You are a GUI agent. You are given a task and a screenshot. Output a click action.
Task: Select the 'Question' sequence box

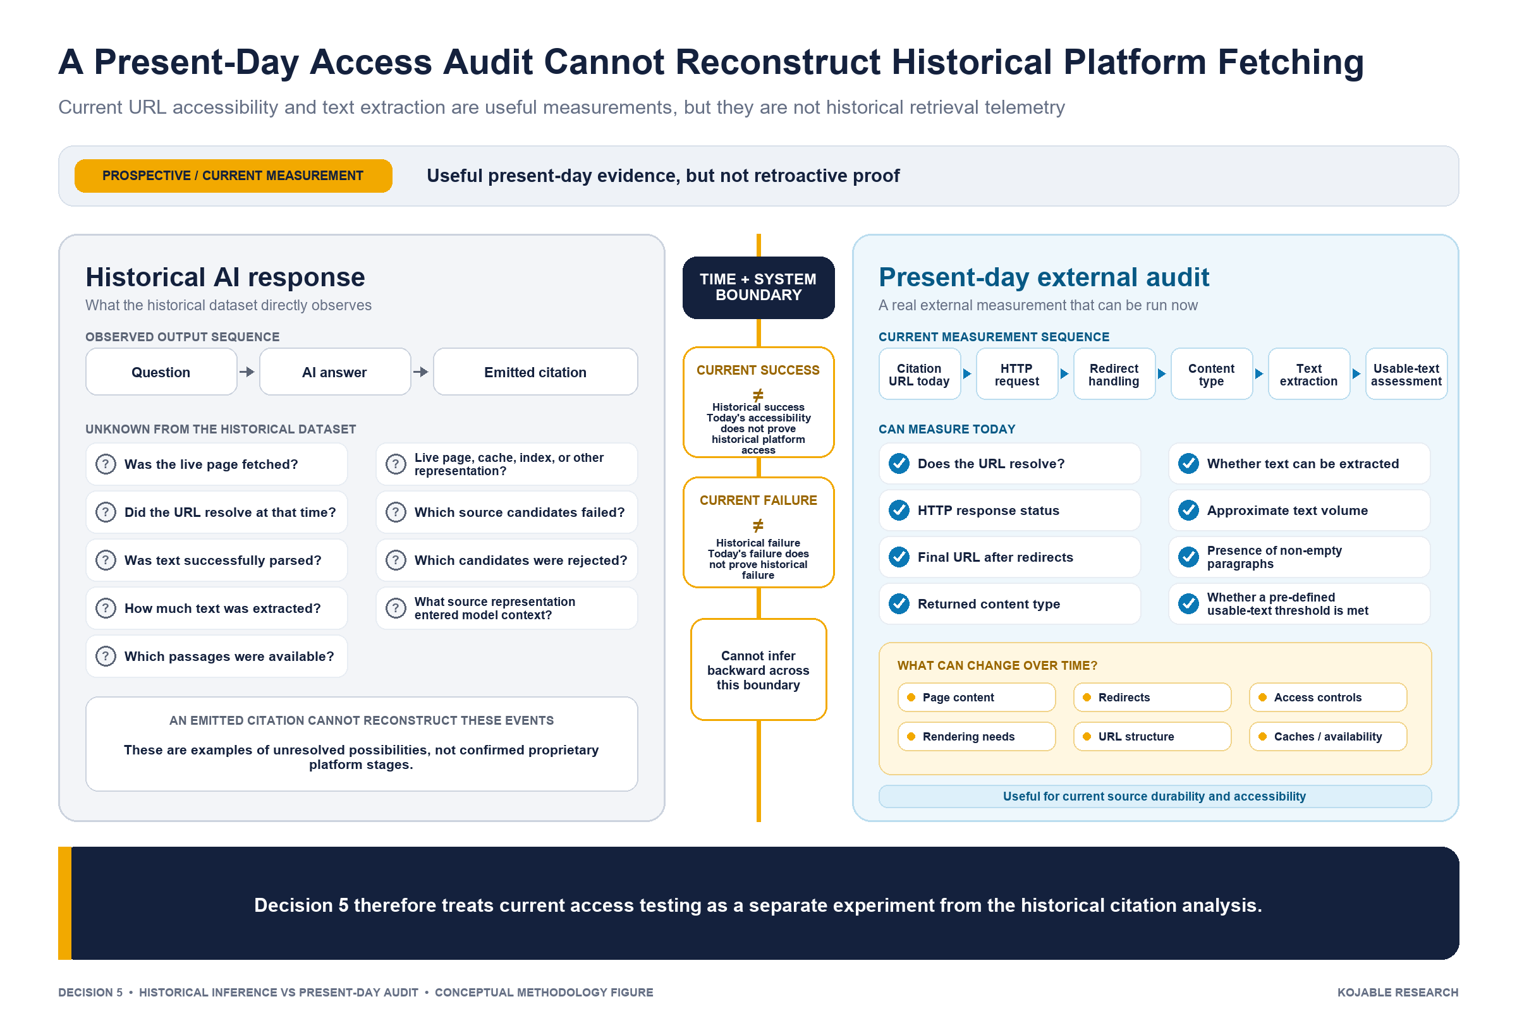coord(161,372)
